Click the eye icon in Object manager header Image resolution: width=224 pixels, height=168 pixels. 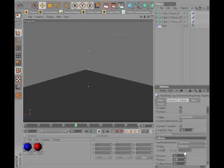(x=204, y=8)
